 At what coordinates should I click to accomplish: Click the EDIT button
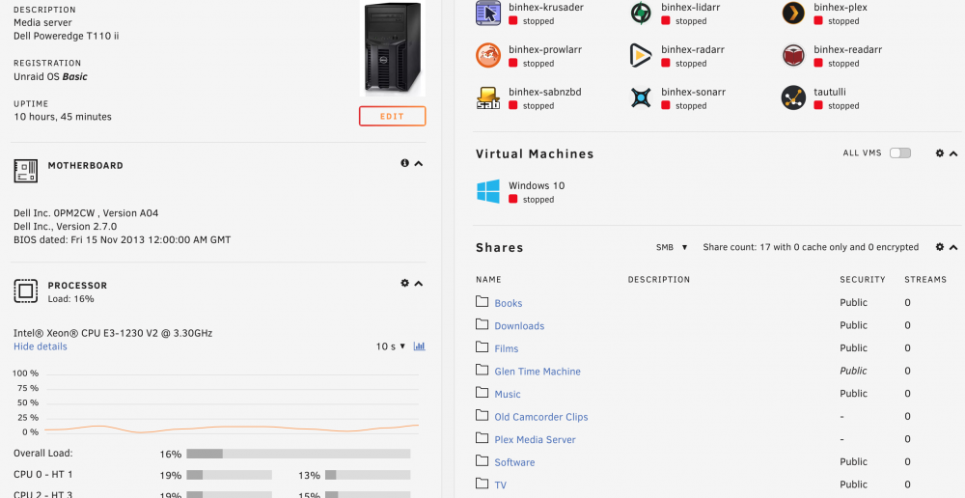tap(392, 117)
